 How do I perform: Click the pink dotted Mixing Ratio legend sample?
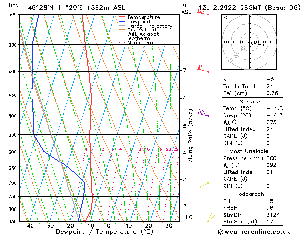click(x=122, y=42)
